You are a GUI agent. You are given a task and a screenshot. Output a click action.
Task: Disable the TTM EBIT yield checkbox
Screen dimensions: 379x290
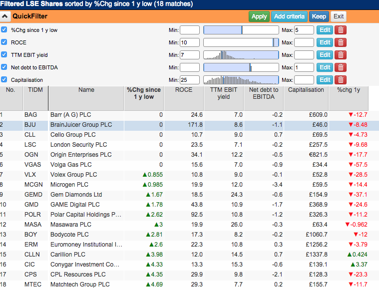click(4, 54)
